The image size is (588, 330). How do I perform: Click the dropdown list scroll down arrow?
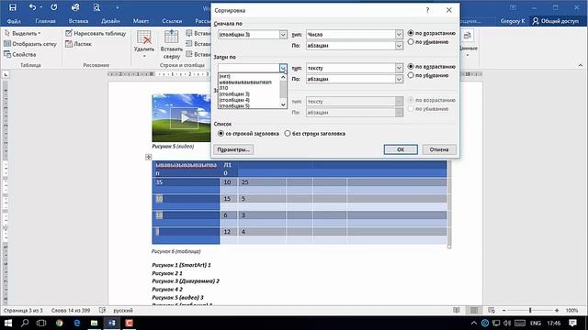[x=283, y=104]
